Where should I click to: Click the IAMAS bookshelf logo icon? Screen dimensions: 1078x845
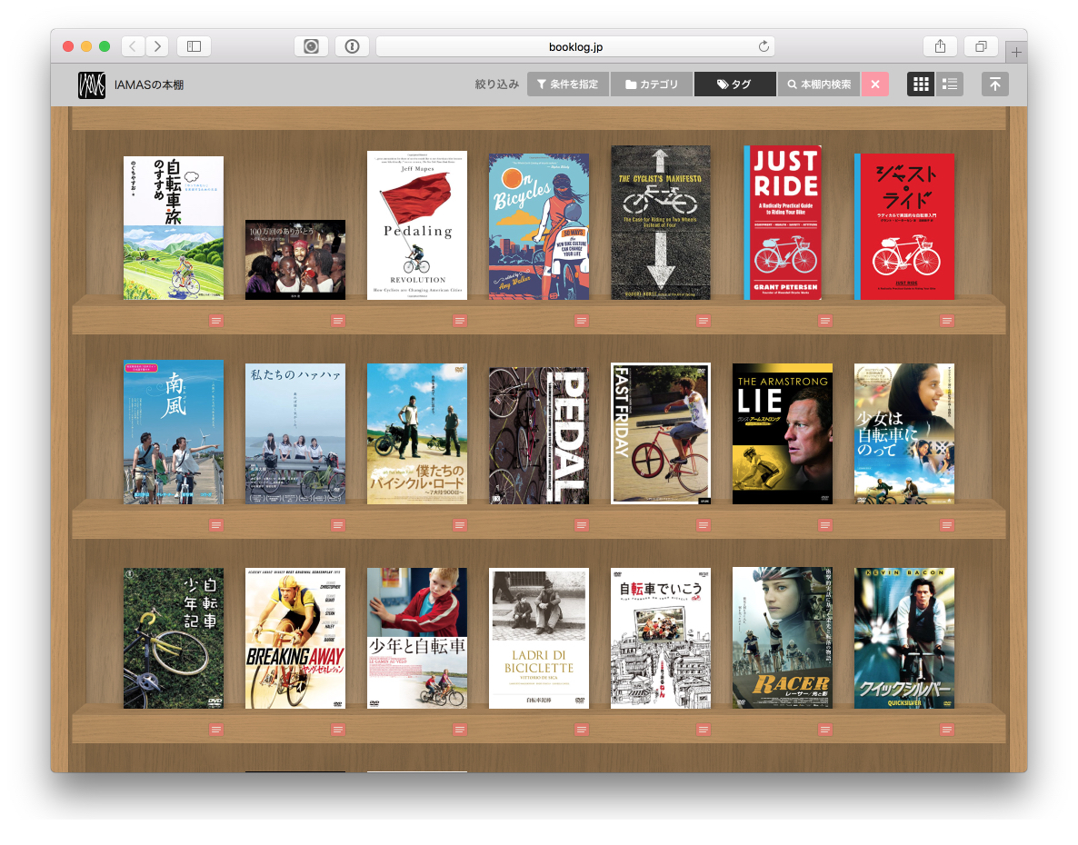[92, 84]
